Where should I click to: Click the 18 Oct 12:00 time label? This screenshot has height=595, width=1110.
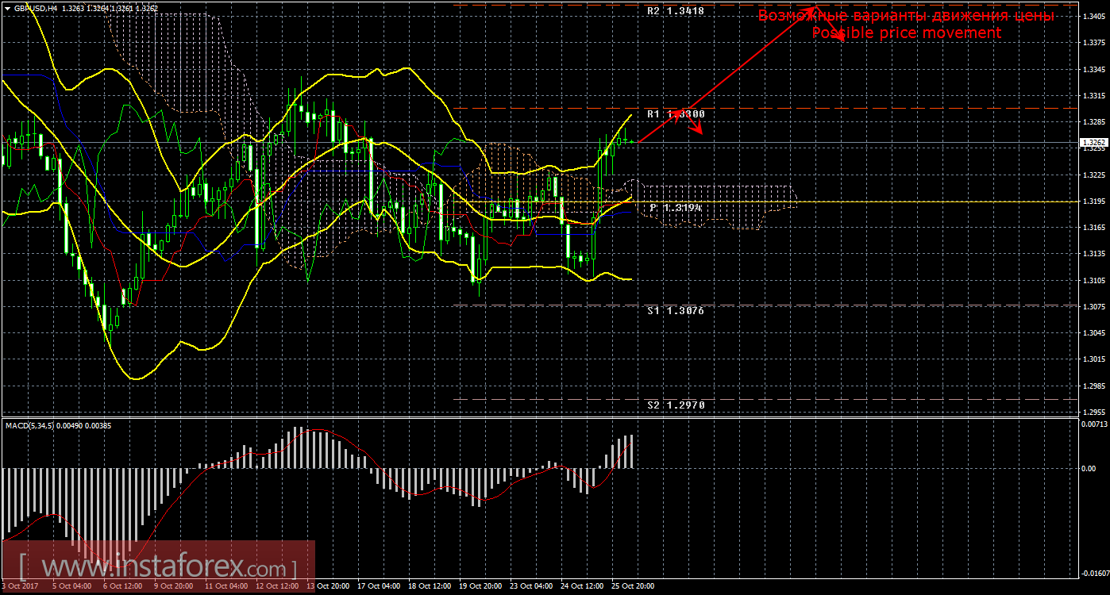click(430, 588)
